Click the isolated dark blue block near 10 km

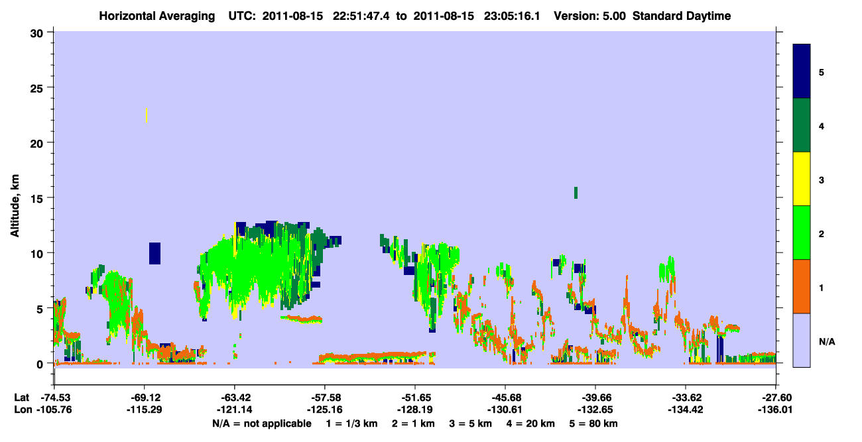click(x=154, y=253)
